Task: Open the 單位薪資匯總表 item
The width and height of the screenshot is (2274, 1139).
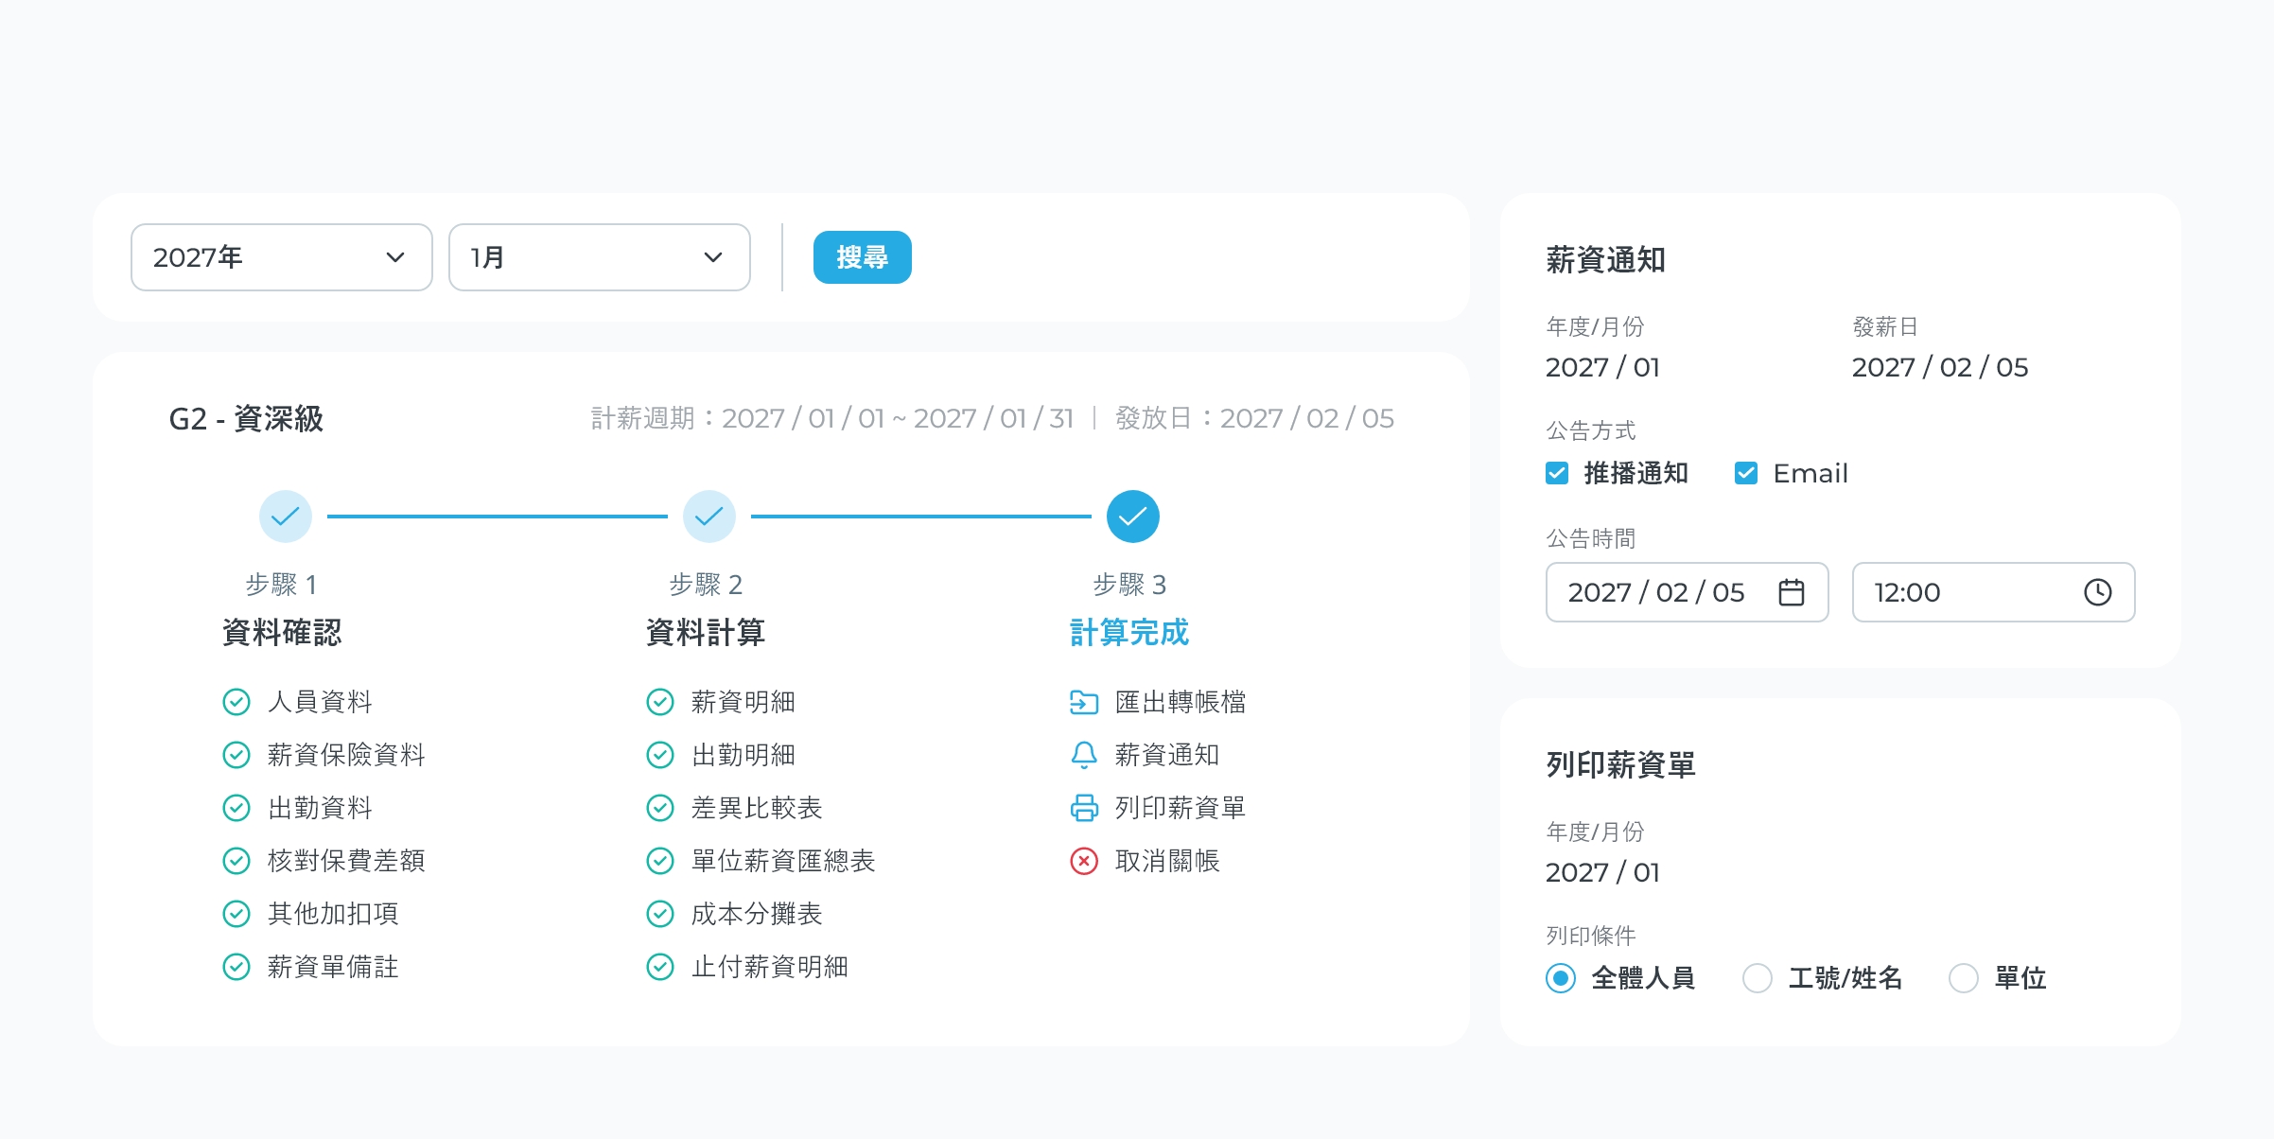Action: point(783,861)
